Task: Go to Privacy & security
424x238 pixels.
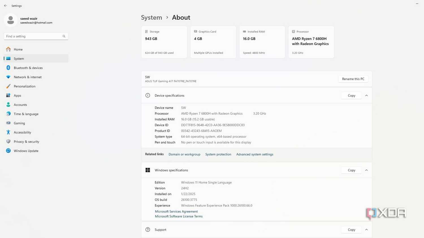Action: click(36, 142)
